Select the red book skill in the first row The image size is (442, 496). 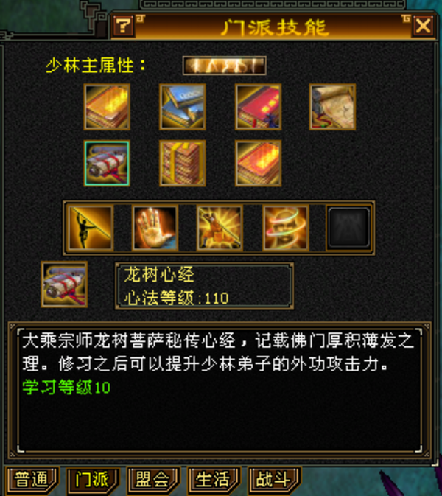point(259,107)
